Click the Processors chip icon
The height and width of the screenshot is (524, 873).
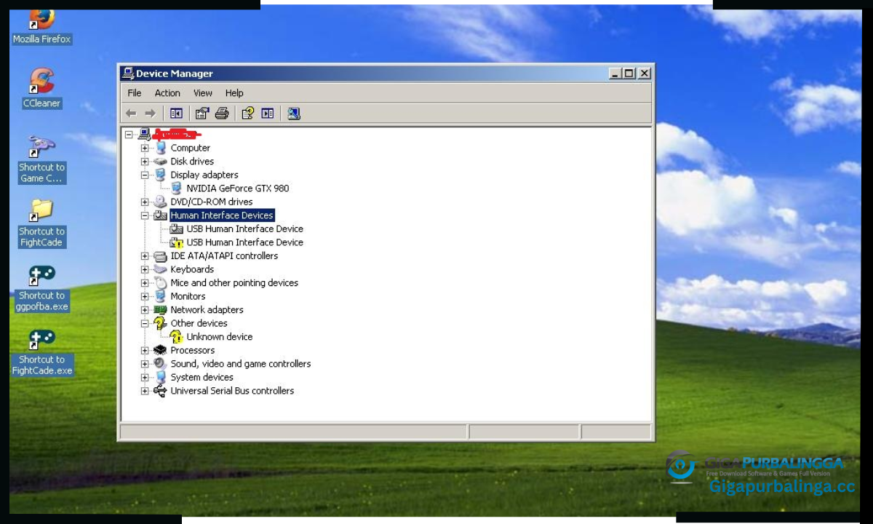pyautogui.click(x=160, y=350)
